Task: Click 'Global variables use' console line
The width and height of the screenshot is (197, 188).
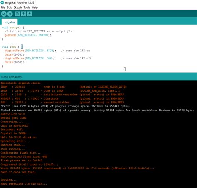Action: pos(98,110)
